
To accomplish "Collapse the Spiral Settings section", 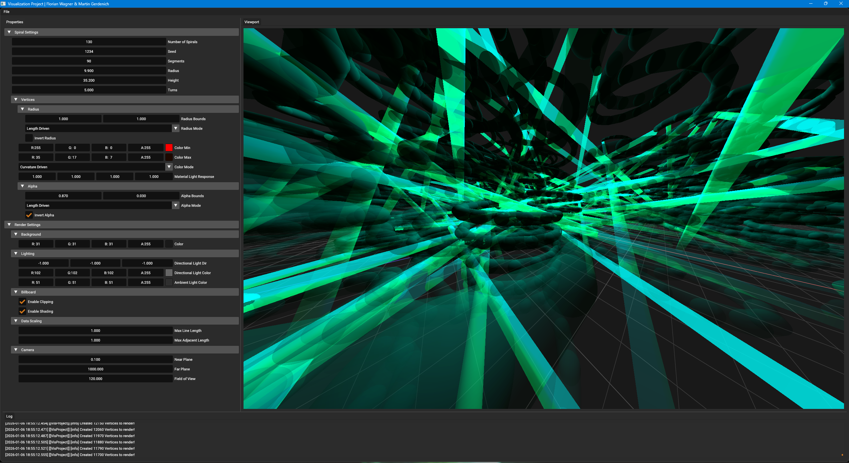I will pos(9,32).
